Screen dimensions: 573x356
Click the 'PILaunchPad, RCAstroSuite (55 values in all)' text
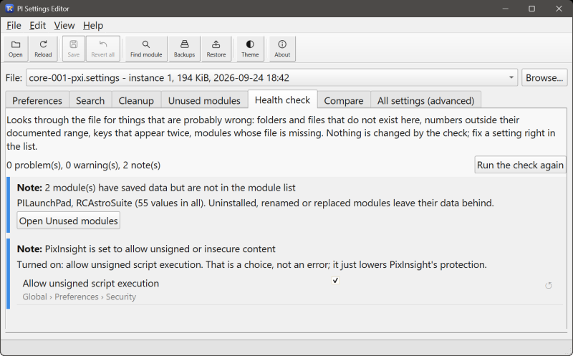click(x=111, y=203)
